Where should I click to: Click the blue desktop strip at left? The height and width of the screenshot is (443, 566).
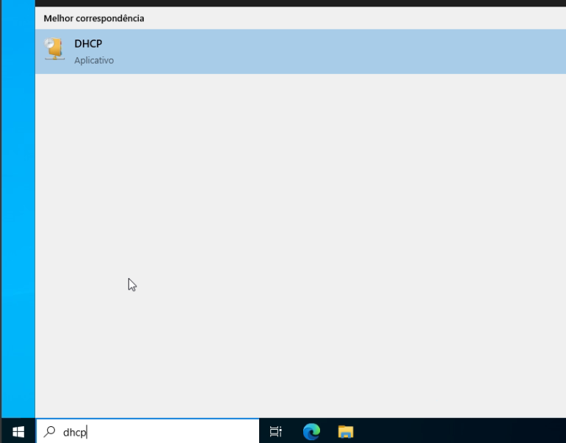pos(17,220)
